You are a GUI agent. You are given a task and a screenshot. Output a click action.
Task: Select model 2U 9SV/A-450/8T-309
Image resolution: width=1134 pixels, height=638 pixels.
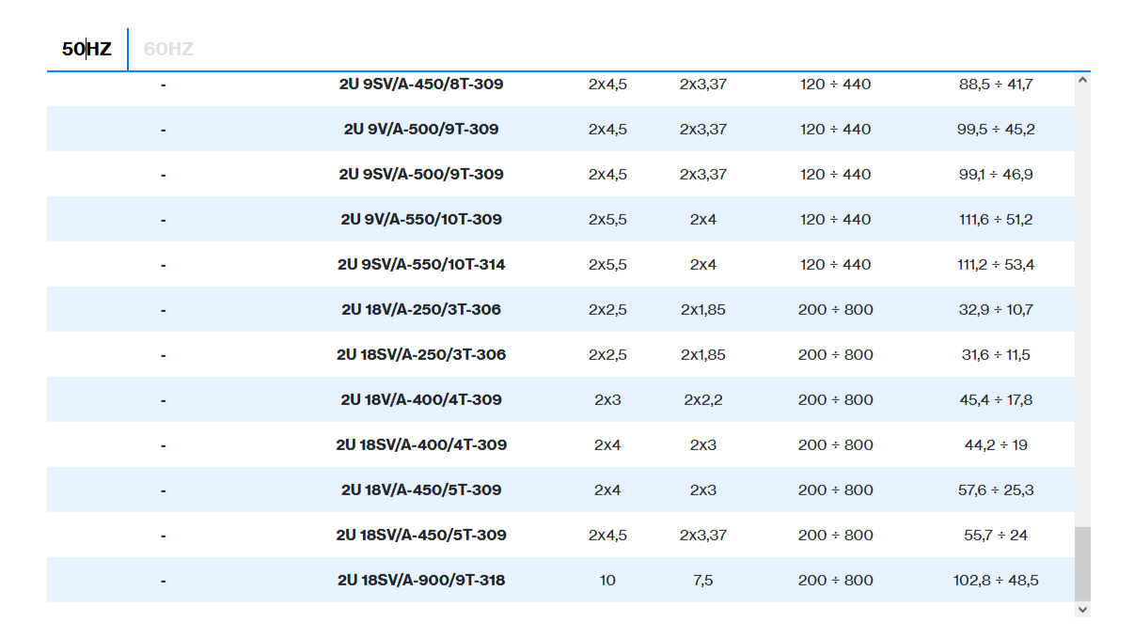tap(420, 85)
